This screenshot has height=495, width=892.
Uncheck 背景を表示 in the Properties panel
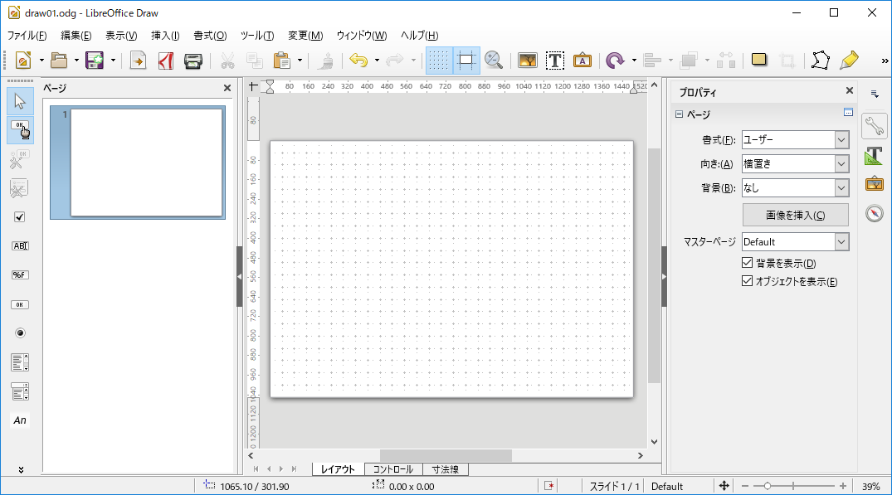(747, 261)
